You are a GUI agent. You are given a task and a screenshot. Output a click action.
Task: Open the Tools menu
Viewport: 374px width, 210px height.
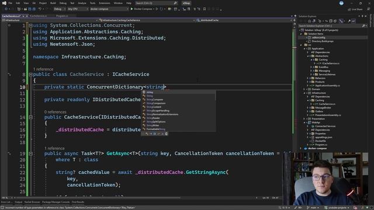[x=92, y=3]
